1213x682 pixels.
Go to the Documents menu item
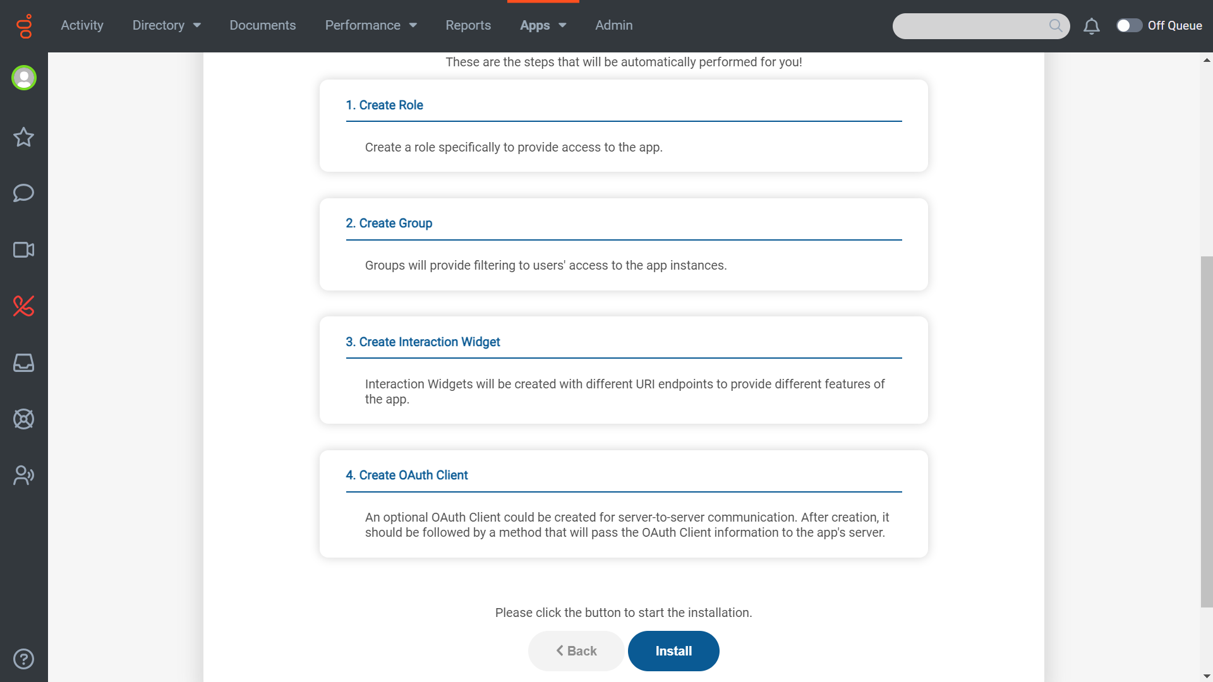(263, 25)
